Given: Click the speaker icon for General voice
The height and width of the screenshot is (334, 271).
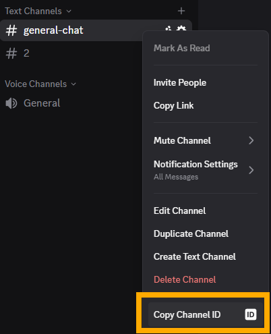Looking at the screenshot, I should pyautogui.click(x=11, y=103).
